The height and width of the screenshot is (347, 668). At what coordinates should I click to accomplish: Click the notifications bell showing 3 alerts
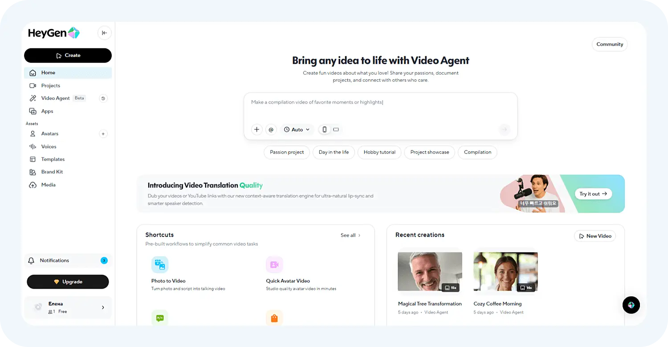coord(54,260)
